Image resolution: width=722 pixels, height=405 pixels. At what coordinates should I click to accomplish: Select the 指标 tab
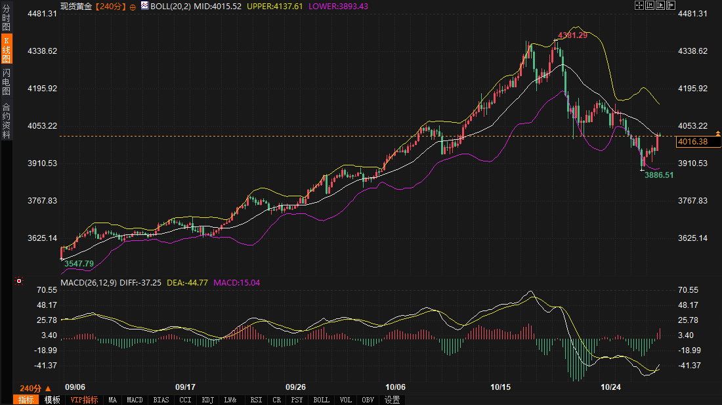click(x=26, y=400)
